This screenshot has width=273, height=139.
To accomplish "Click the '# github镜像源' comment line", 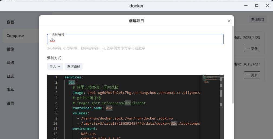I will point(87,98).
